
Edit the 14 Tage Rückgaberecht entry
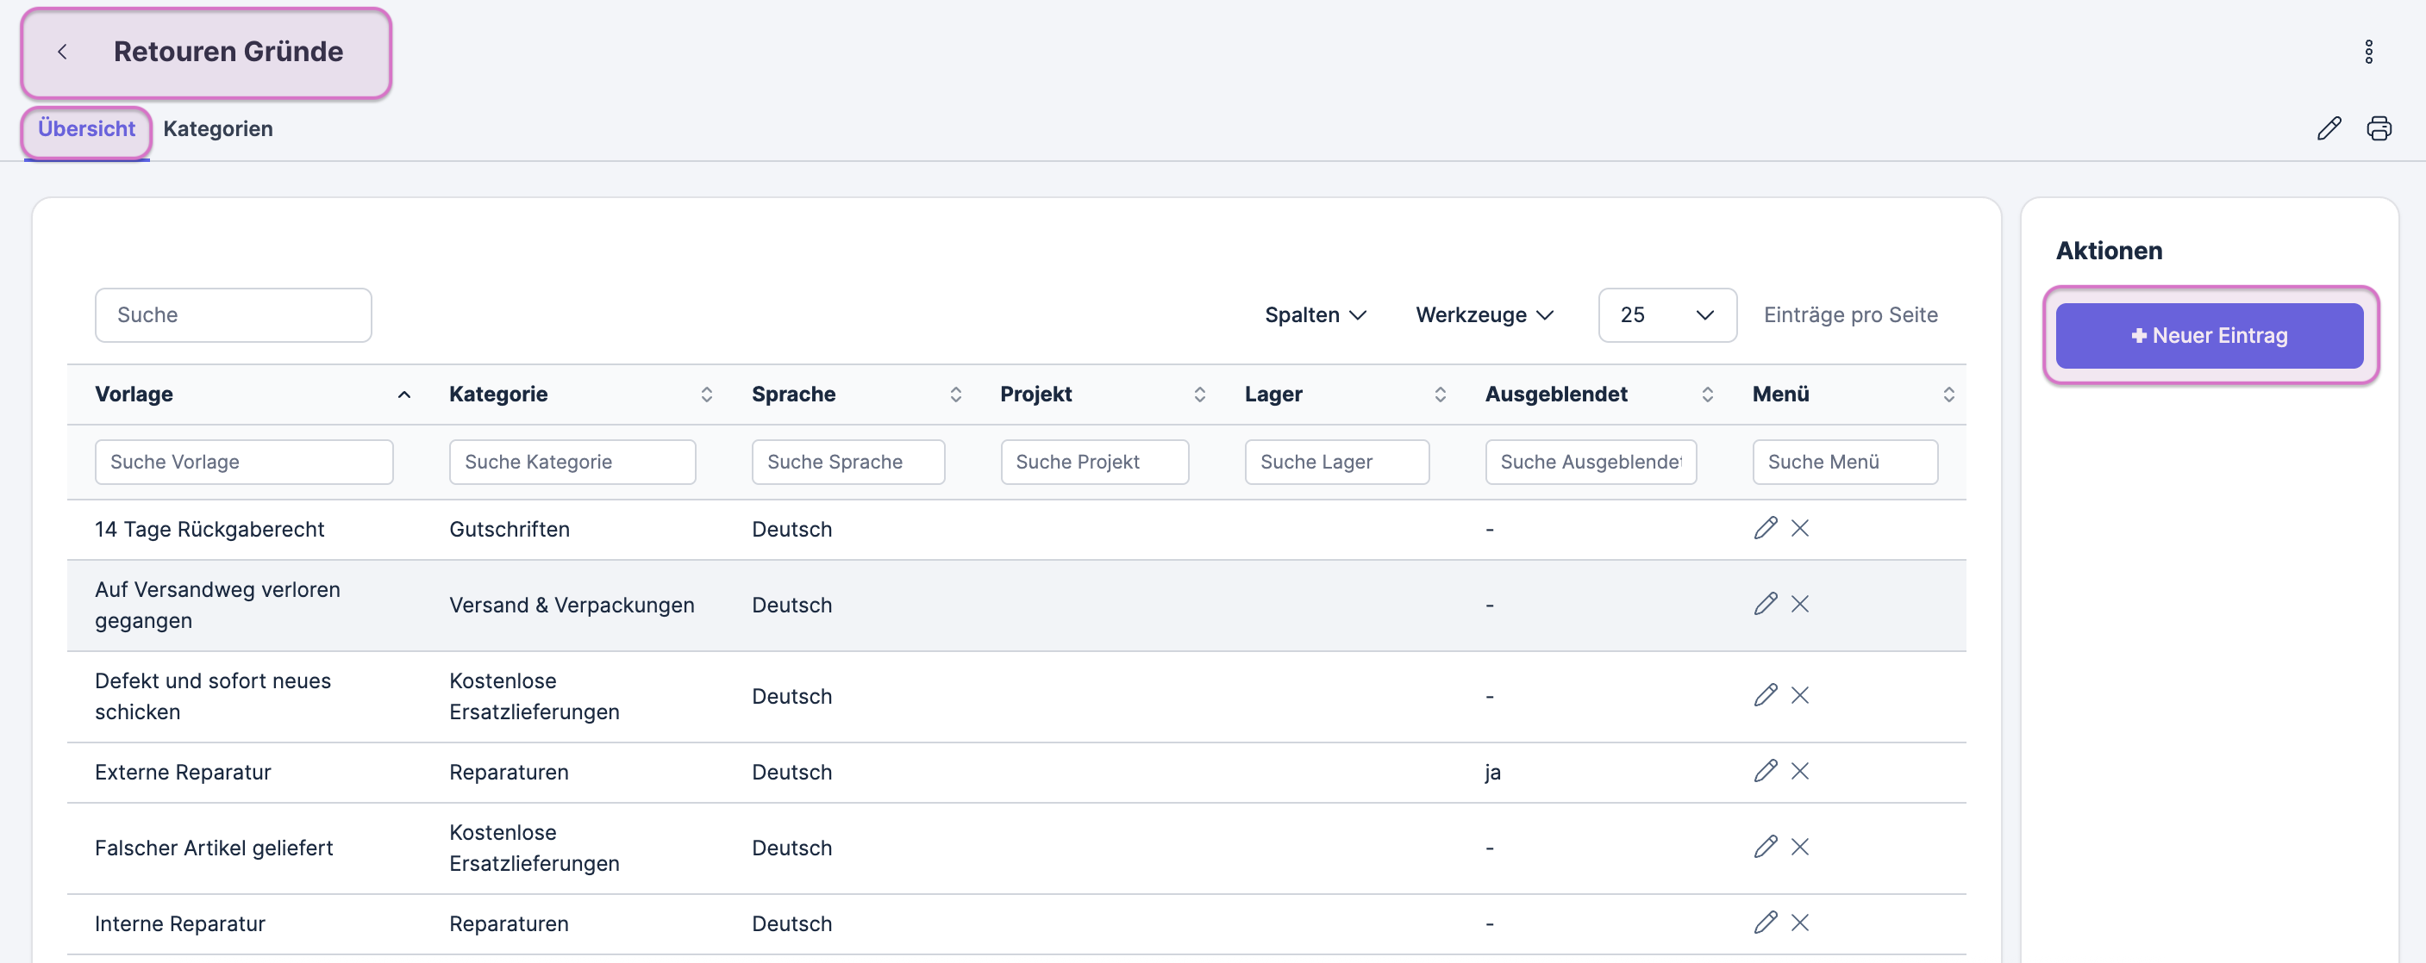coord(1765,528)
